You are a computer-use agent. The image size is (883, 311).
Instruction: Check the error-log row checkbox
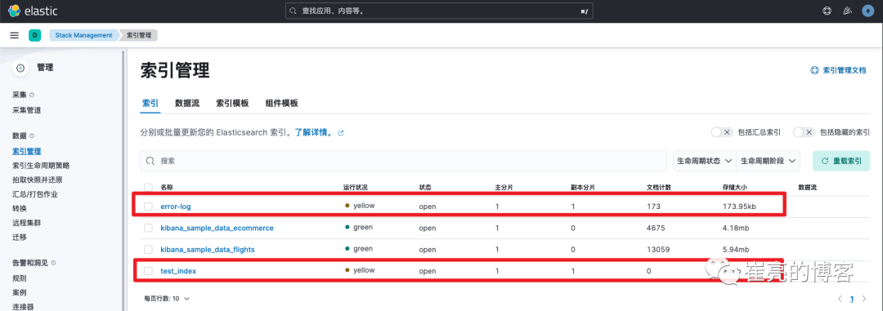click(148, 207)
